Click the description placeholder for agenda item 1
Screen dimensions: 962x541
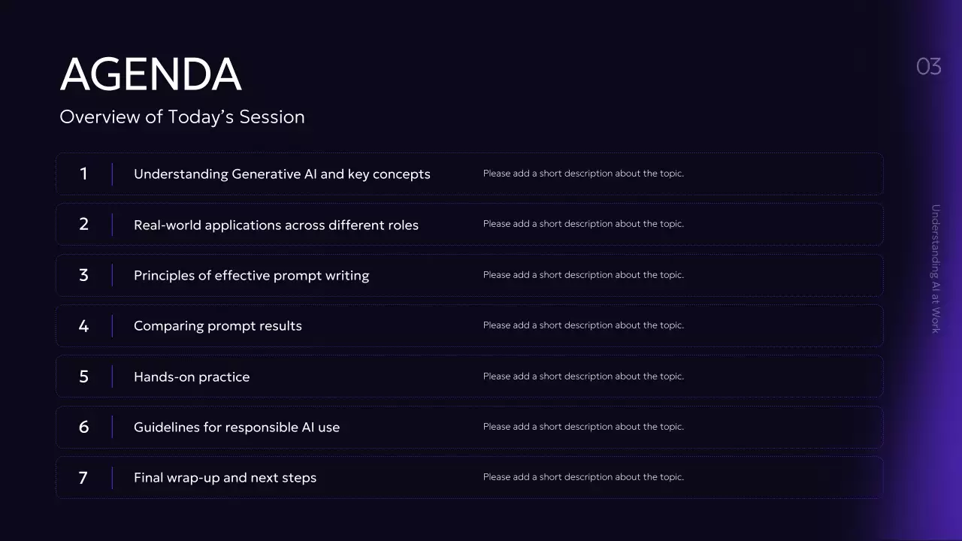[583, 174]
